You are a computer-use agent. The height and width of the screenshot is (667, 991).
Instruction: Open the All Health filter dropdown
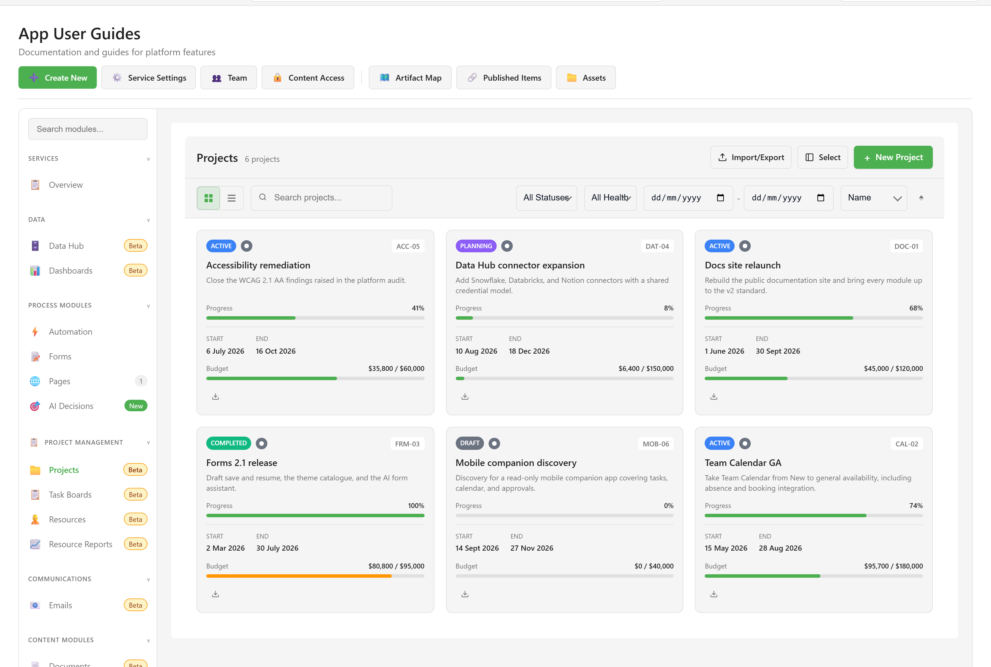click(610, 198)
